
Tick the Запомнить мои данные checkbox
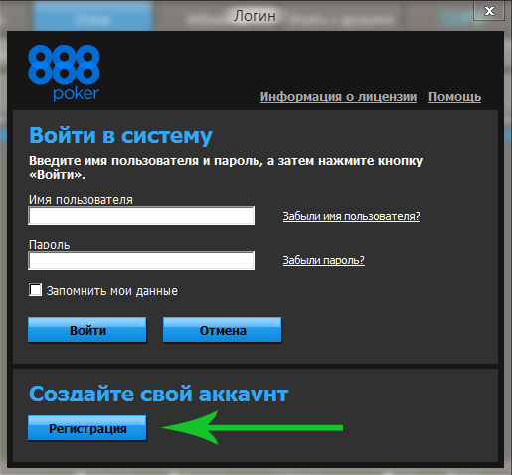click(x=35, y=290)
